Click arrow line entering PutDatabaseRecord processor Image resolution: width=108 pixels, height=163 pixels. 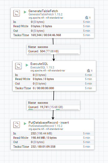(x=53, y=115)
